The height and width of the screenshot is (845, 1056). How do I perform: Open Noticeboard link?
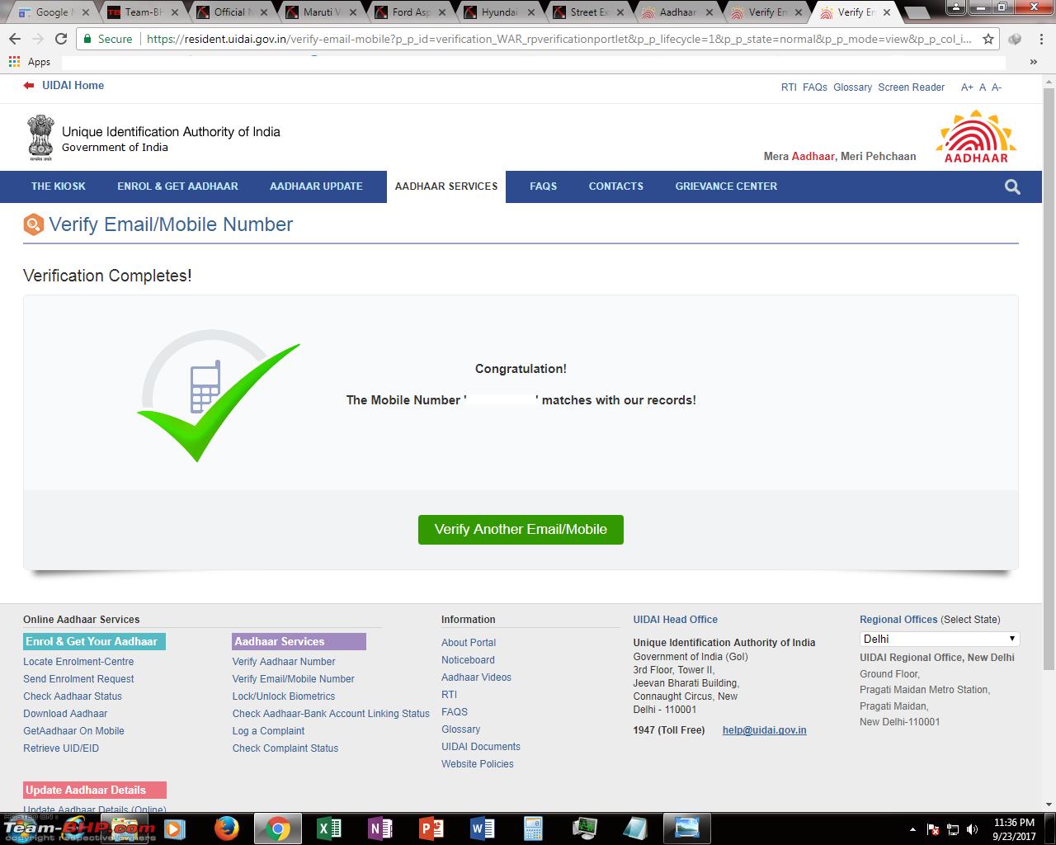point(468,660)
